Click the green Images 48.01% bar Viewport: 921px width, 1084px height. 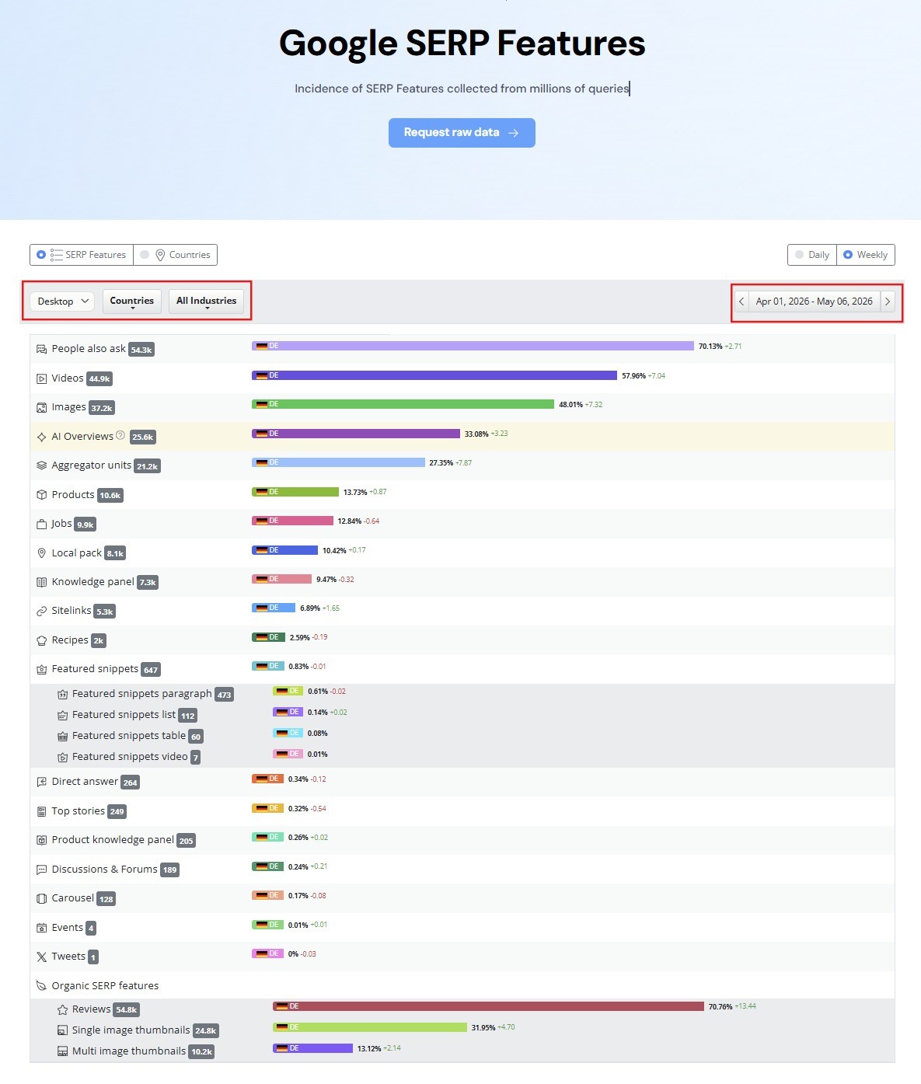coord(403,404)
